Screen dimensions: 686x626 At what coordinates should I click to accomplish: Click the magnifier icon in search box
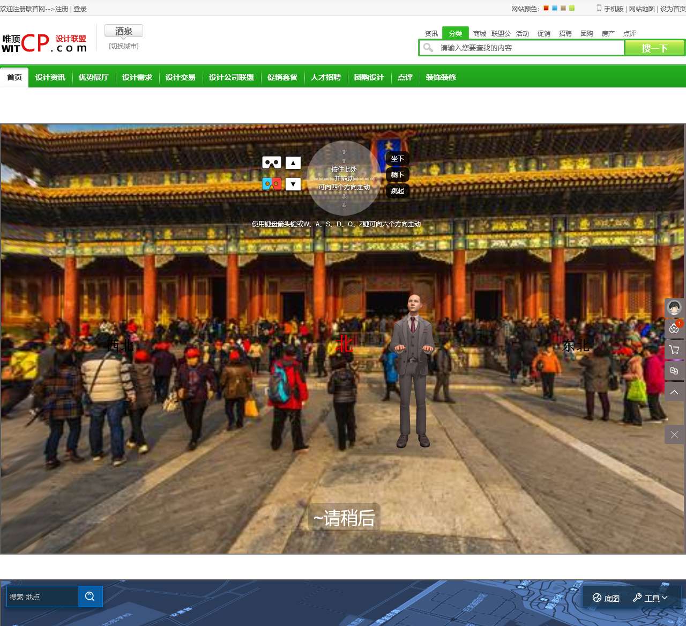(428, 48)
